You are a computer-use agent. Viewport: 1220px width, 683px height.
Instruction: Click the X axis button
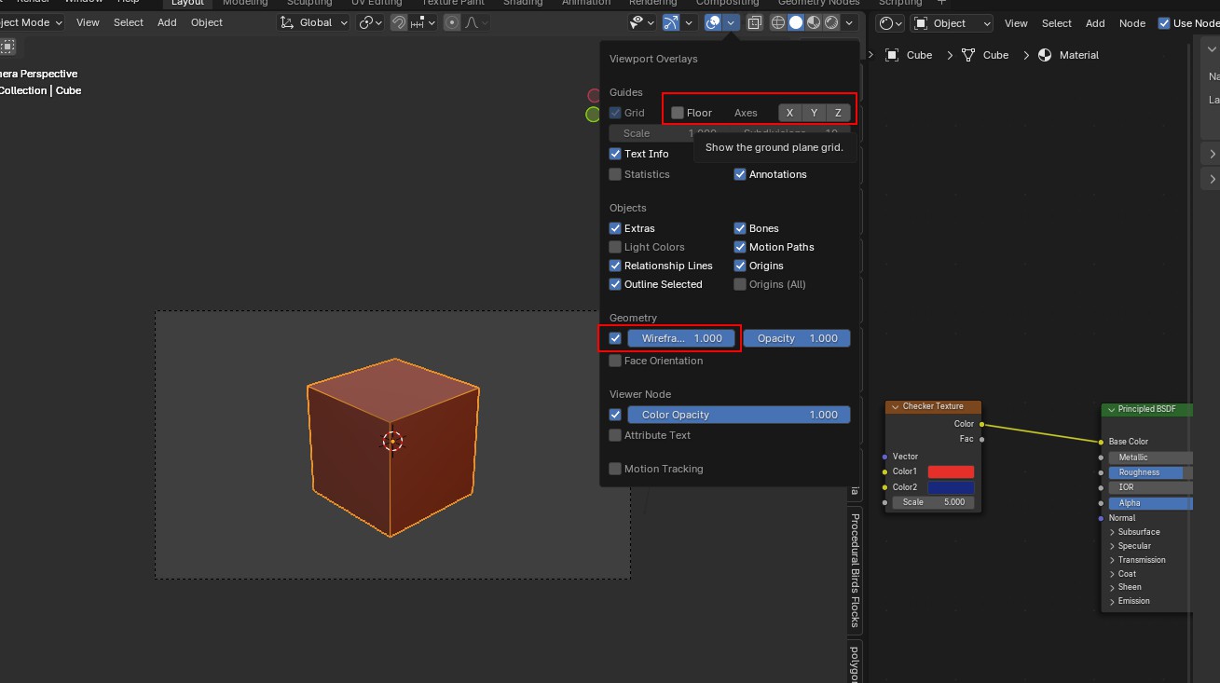pyautogui.click(x=789, y=113)
